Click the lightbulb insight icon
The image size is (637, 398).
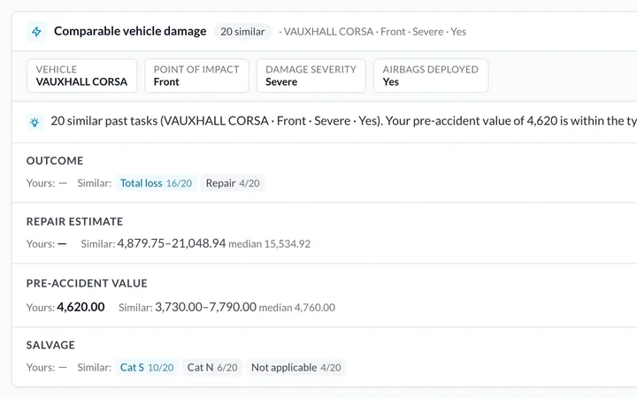[35, 122]
